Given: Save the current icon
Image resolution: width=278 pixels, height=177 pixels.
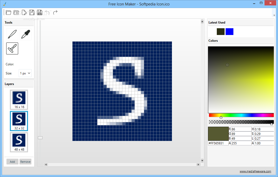Looking at the screenshot, I should click(32, 12).
